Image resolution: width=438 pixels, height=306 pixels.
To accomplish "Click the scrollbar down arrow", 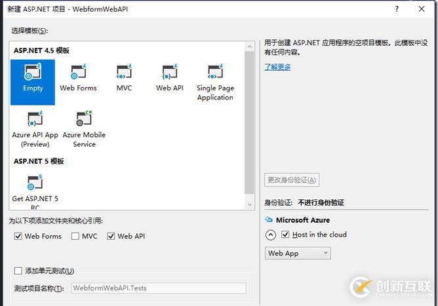I will coord(249,205).
